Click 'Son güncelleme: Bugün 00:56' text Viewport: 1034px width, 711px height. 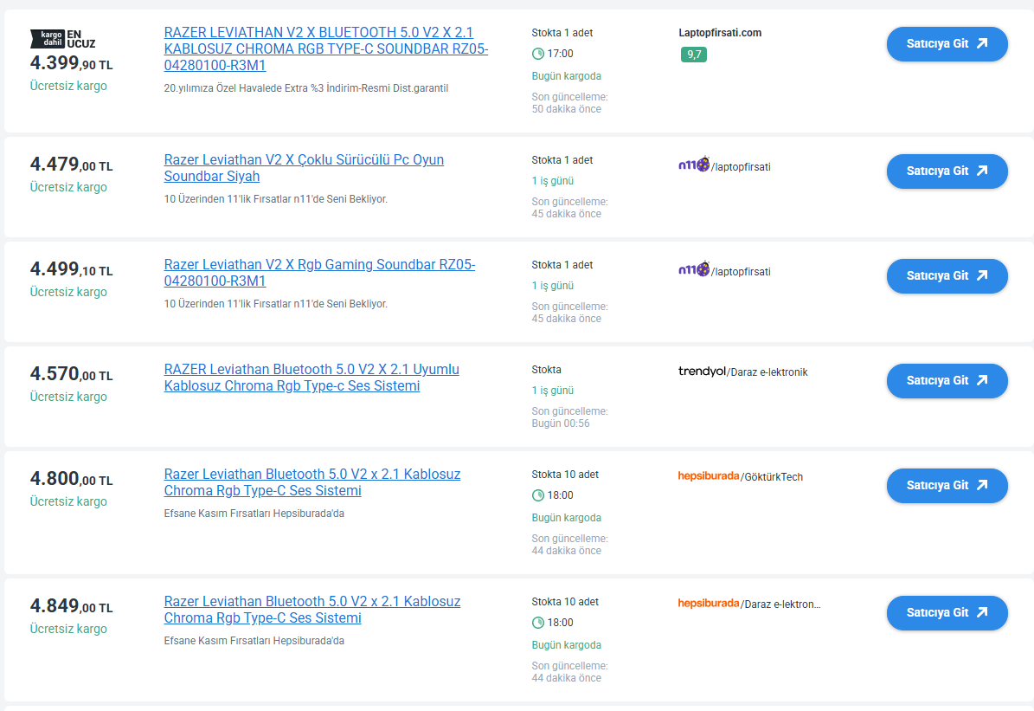click(x=569, y=417)
